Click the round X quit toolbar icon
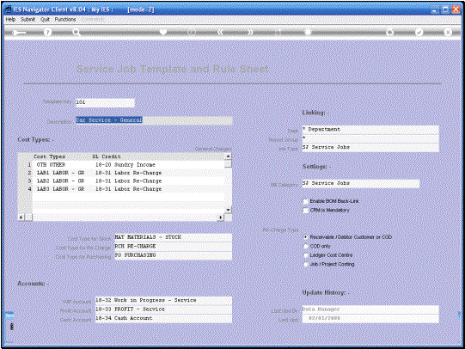The image size is (465, 349). point(448,32)
